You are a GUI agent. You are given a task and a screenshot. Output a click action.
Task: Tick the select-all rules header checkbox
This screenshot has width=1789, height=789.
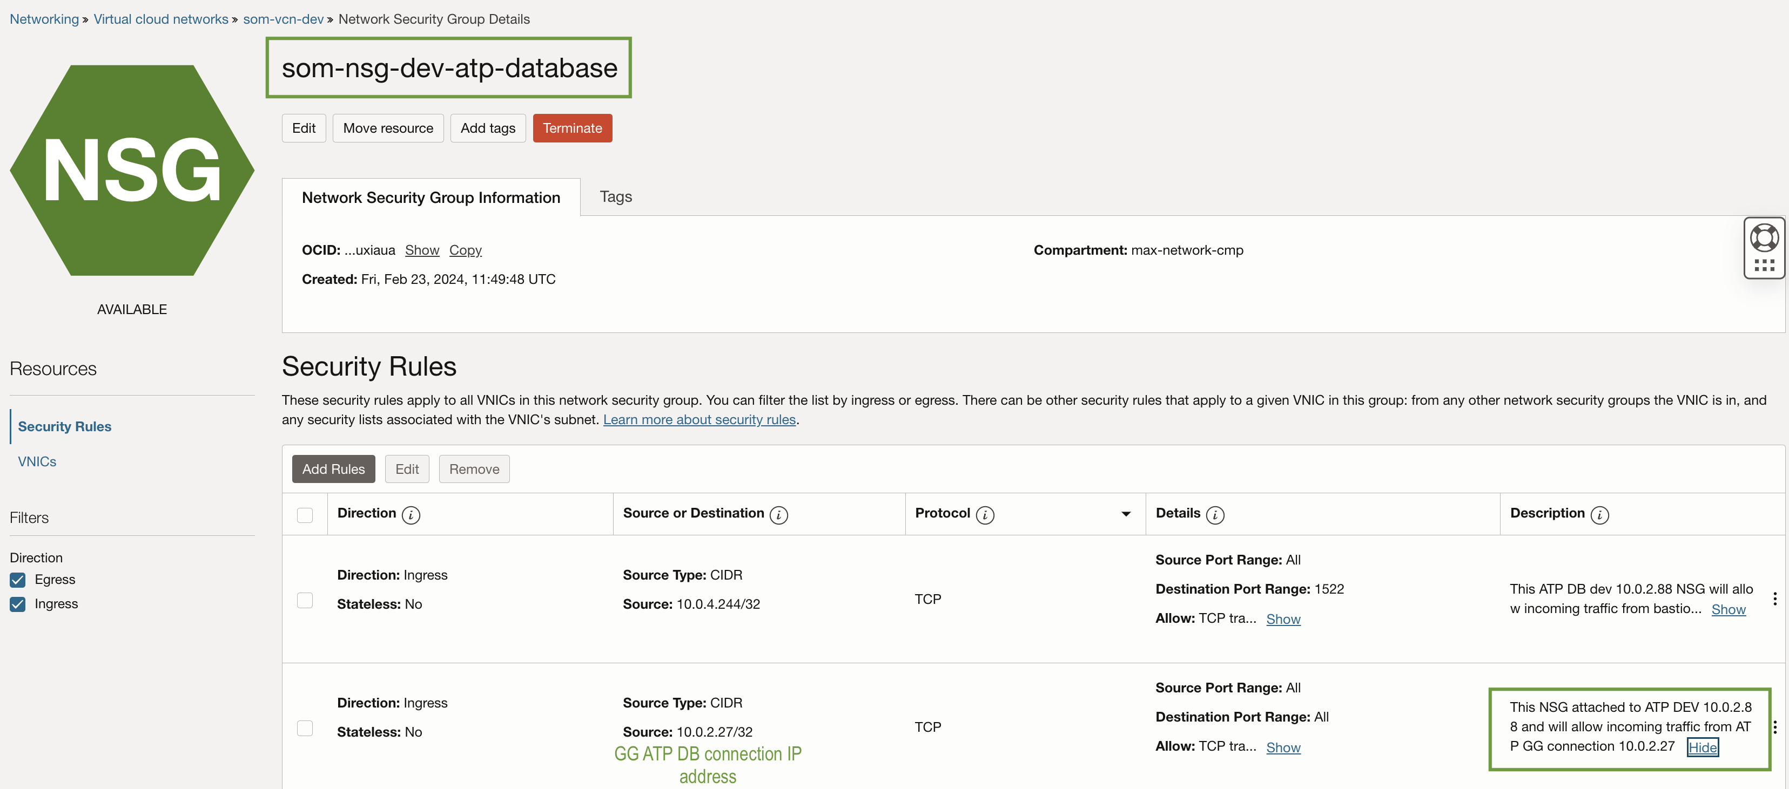tap(305, 515)
